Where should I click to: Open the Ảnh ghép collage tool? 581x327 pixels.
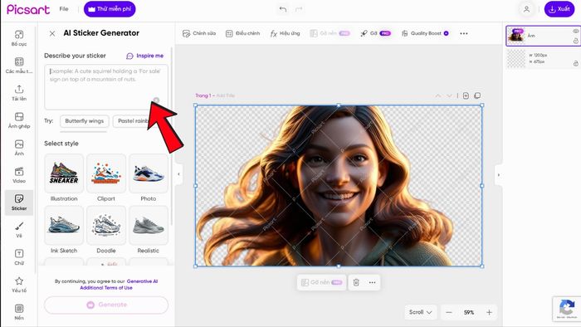[x=19, y=120]
